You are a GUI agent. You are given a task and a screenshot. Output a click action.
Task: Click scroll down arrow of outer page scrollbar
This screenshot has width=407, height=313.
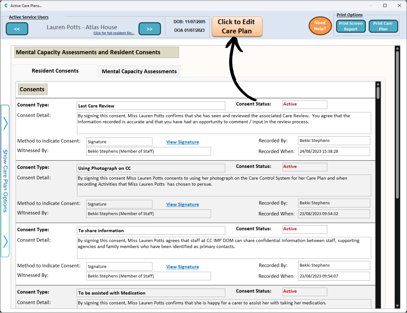click(x=397, y=306)
